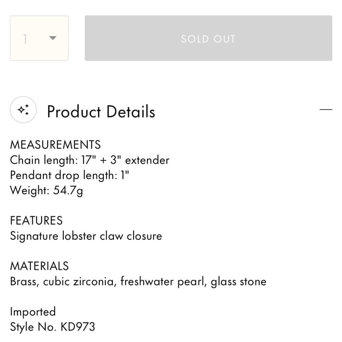Viewport: 342px width, 342px height.
Task: Click the Product Details heading
Action: point(101,112)
